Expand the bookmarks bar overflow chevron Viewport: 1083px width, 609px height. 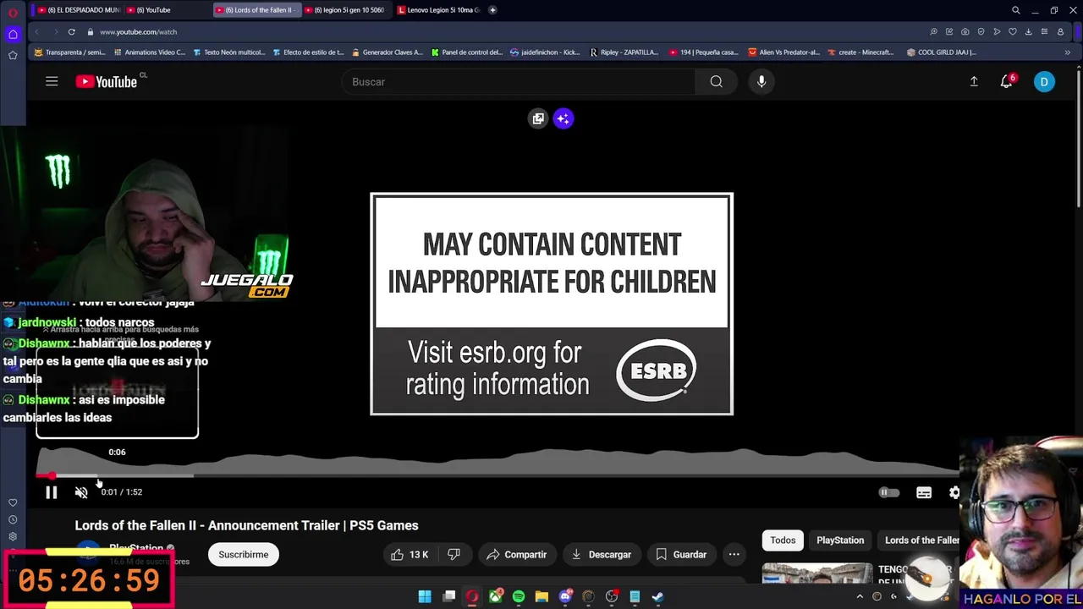[1067, 52]
